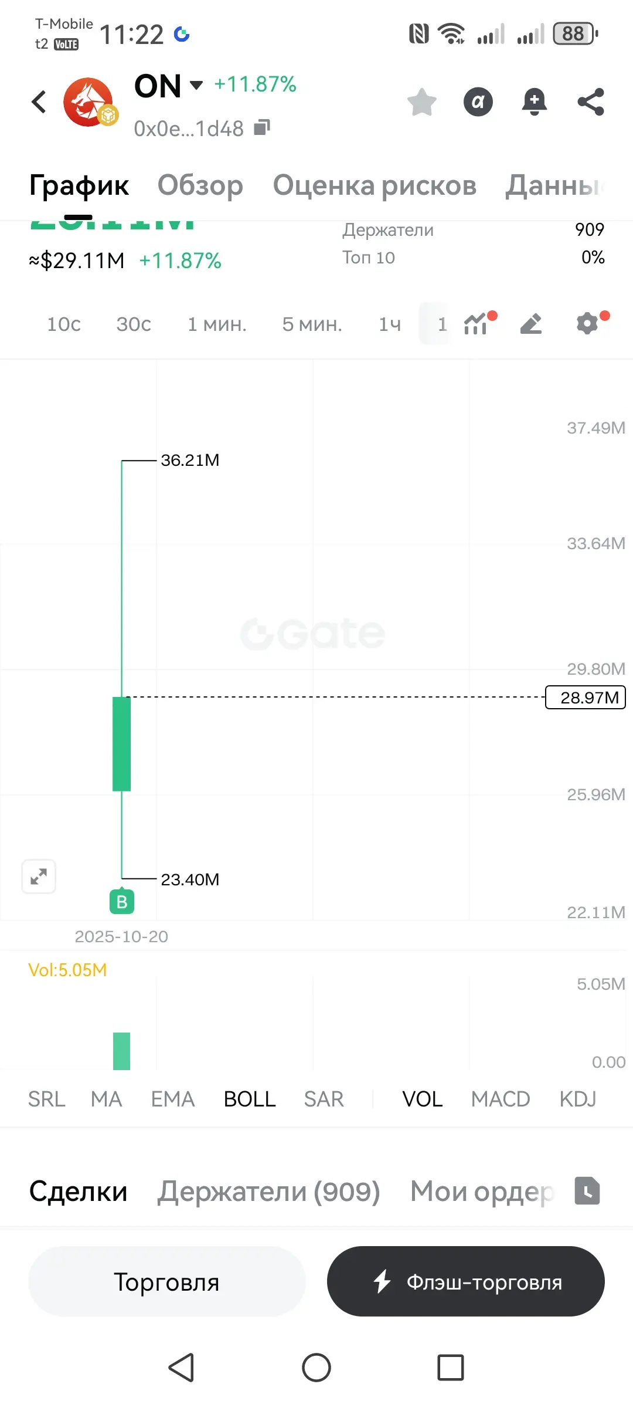The width and height of the screenshot is (633, 1401).
Task: Toggle the VOL indicator
Action: [x=422, y=1099]
